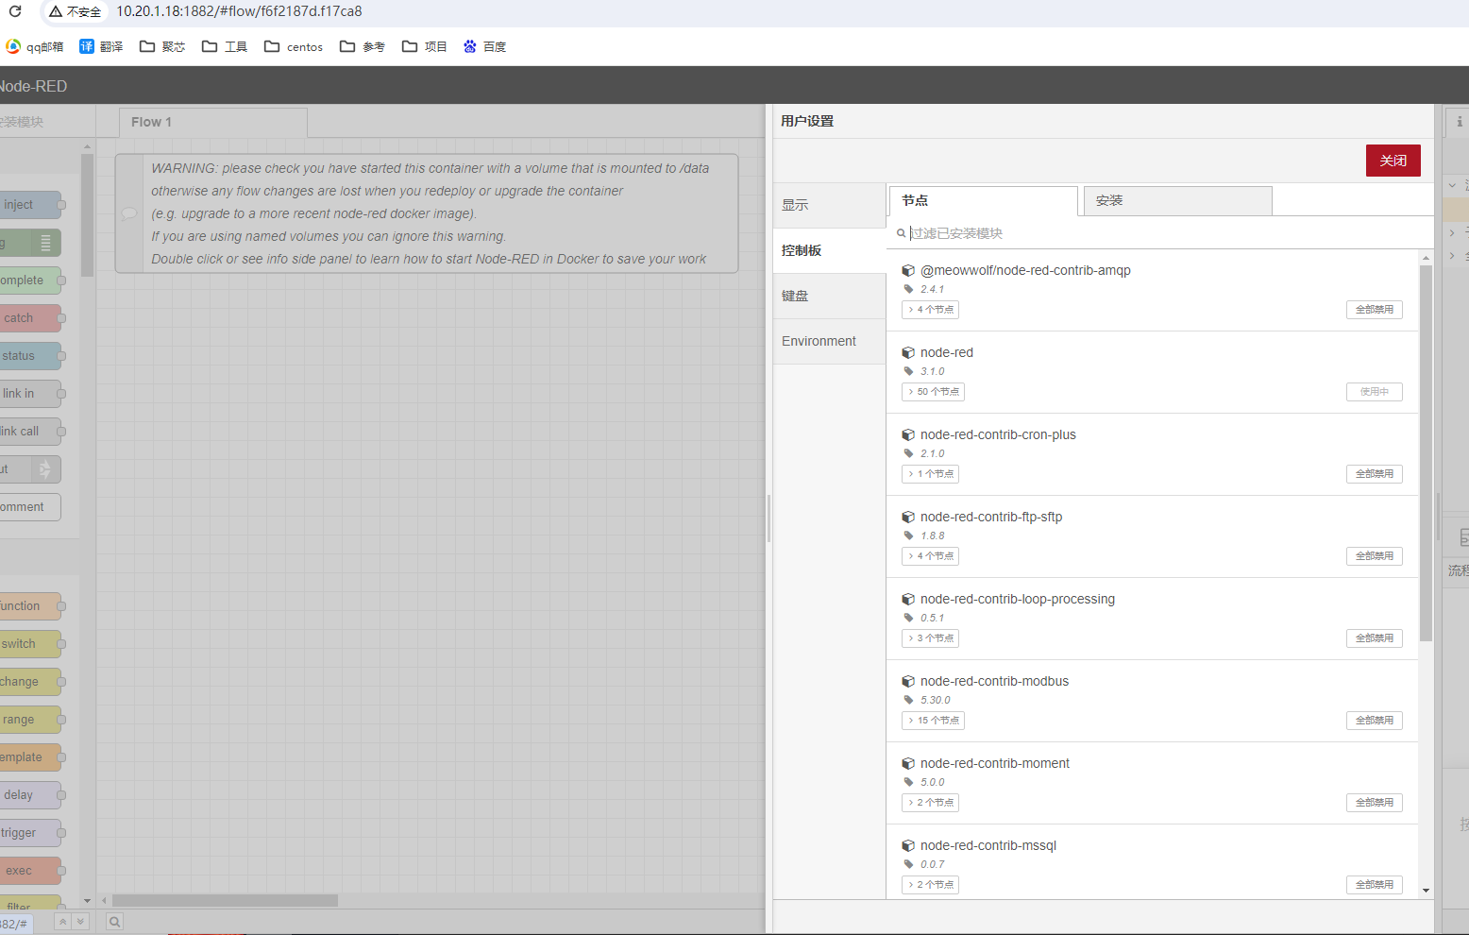Expand node list of node-red-contrib-cron-plus
This screenshot has width=1469, height=935.
click(930, 474)
